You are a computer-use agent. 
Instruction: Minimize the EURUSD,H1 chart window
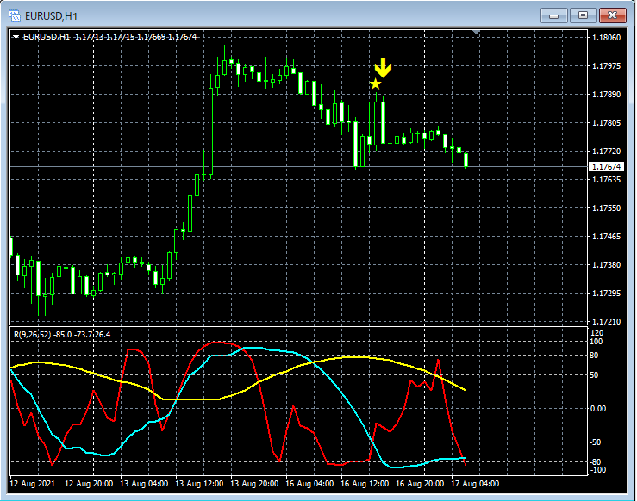coord(553,15)
